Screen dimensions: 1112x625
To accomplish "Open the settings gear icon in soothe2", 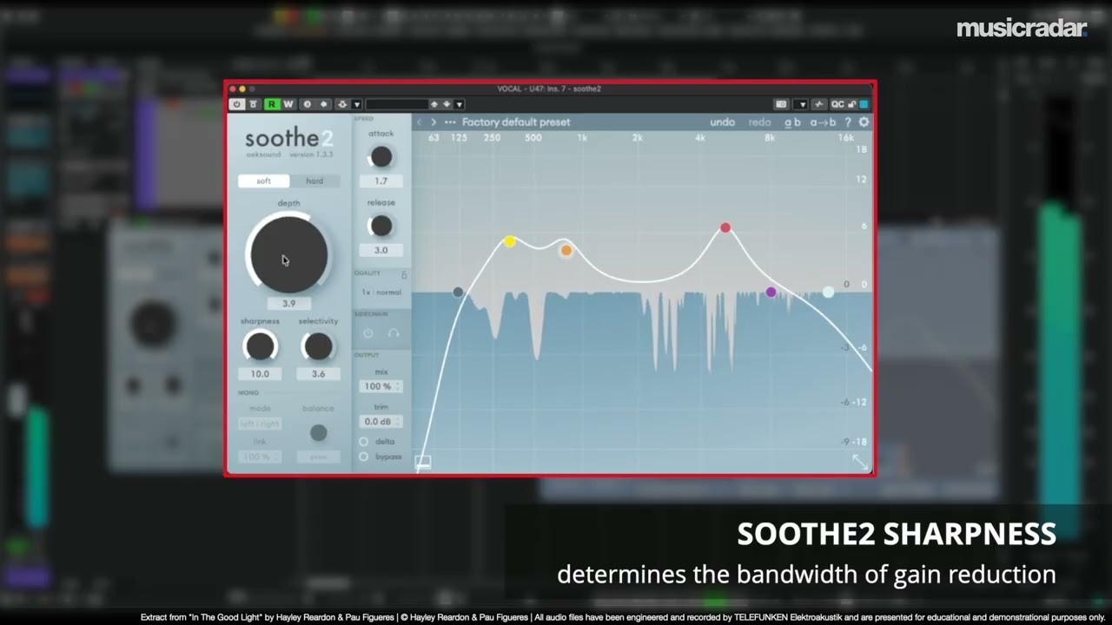I will 864,122.
